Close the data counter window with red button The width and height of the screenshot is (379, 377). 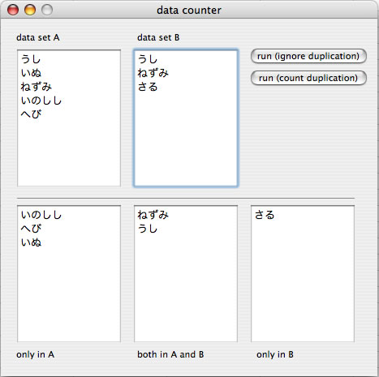coord(13,10)
